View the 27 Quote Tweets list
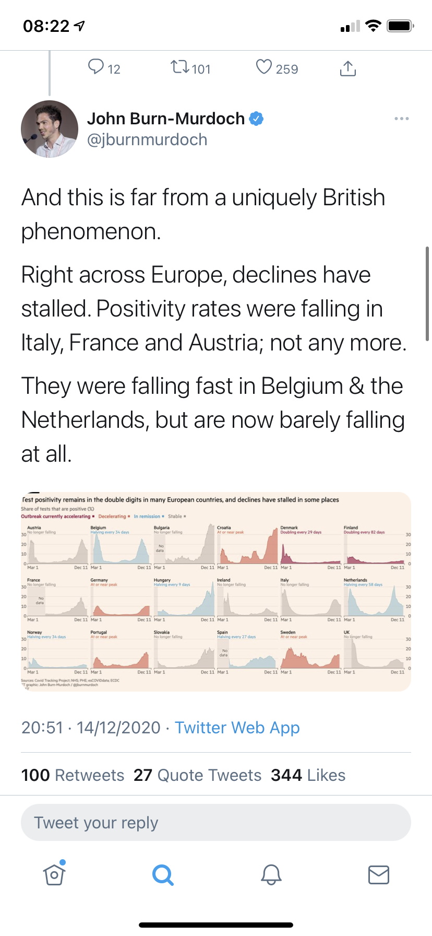Viewport: 432px width, 936px height. coord(197,775)
